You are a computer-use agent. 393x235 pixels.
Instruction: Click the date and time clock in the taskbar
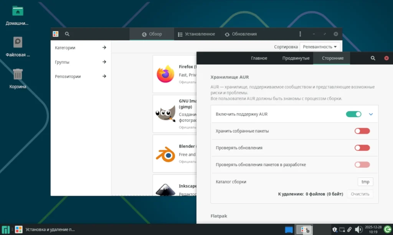point(373,230)
